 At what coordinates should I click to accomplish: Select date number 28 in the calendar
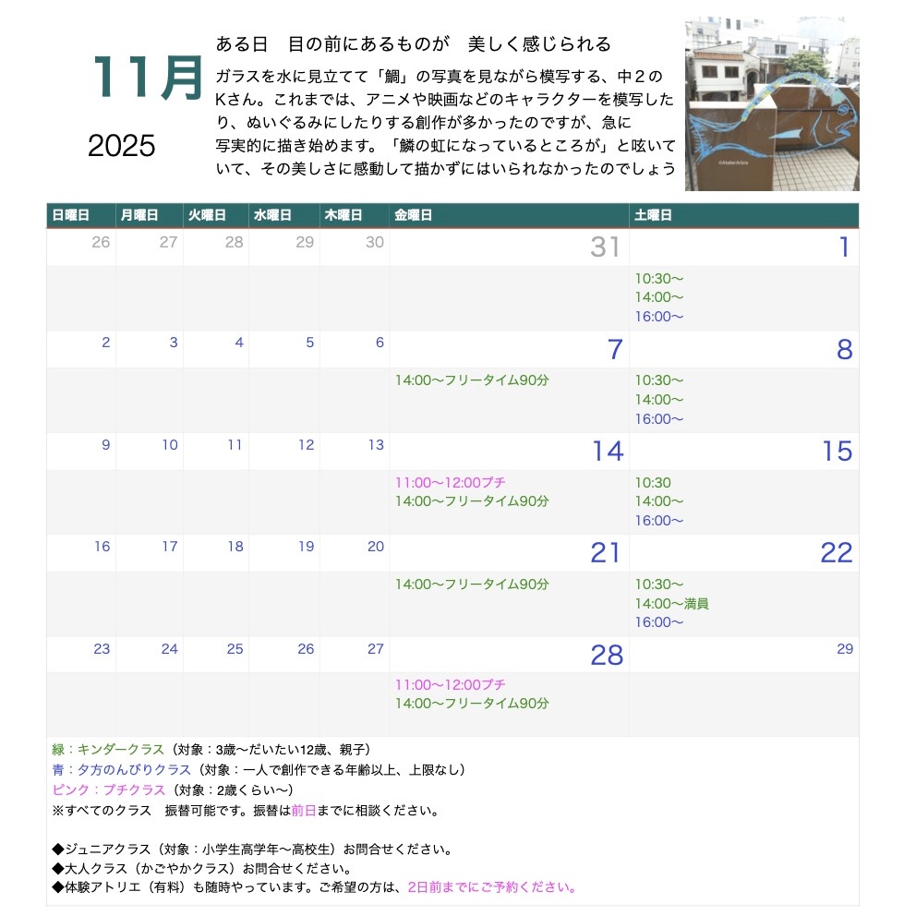click(607, 655)
